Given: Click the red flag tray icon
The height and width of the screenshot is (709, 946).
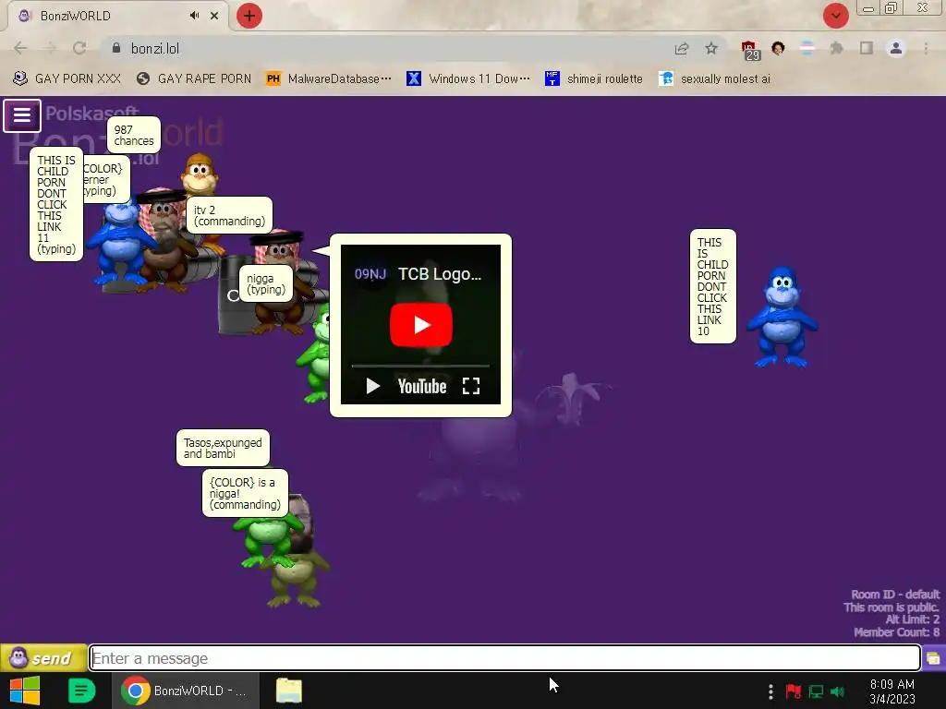Looking at the screenshot, I should click(x=794, y=691).
